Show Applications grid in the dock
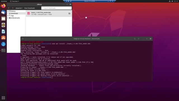The height and width of the screenshot is (101, 179). tap(3, 98)
